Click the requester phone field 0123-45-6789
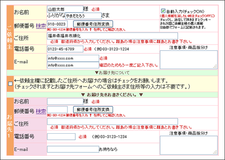Screen dimensions: 225x160 65,49
